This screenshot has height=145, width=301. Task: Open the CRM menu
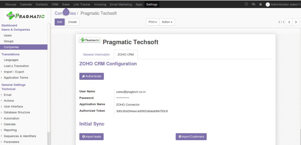click(x=55, y=4)
